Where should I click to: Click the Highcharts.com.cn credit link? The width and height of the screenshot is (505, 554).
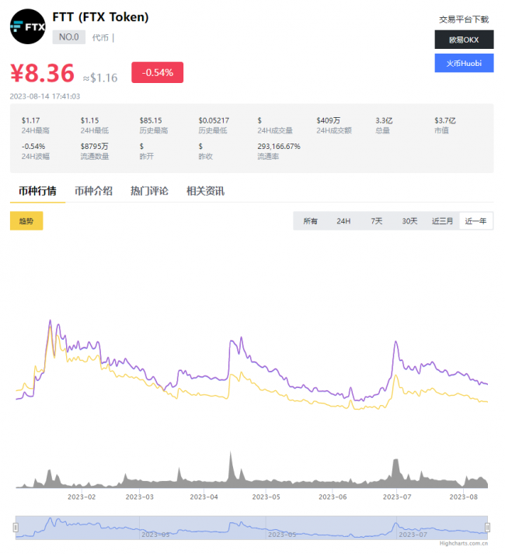[x=464, y=543]
